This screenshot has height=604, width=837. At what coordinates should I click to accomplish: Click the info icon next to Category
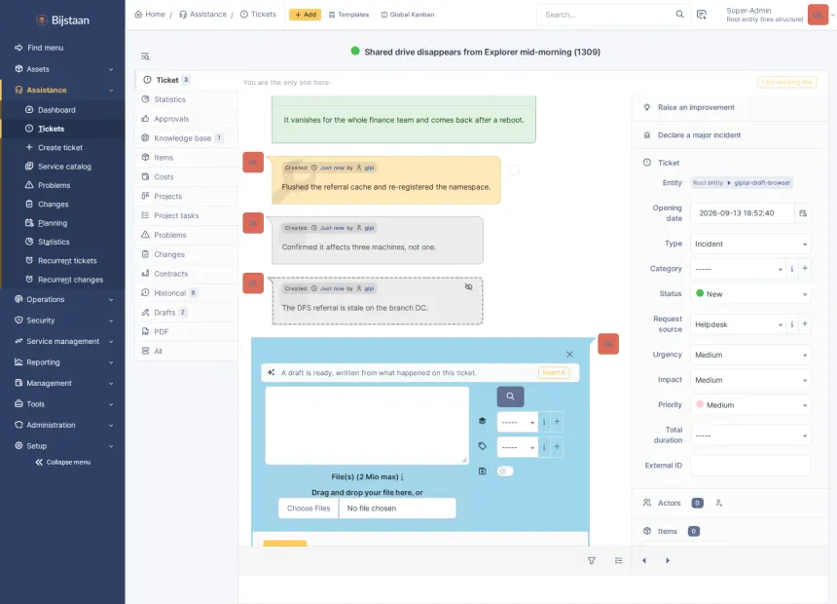click(x=791, y=269)
